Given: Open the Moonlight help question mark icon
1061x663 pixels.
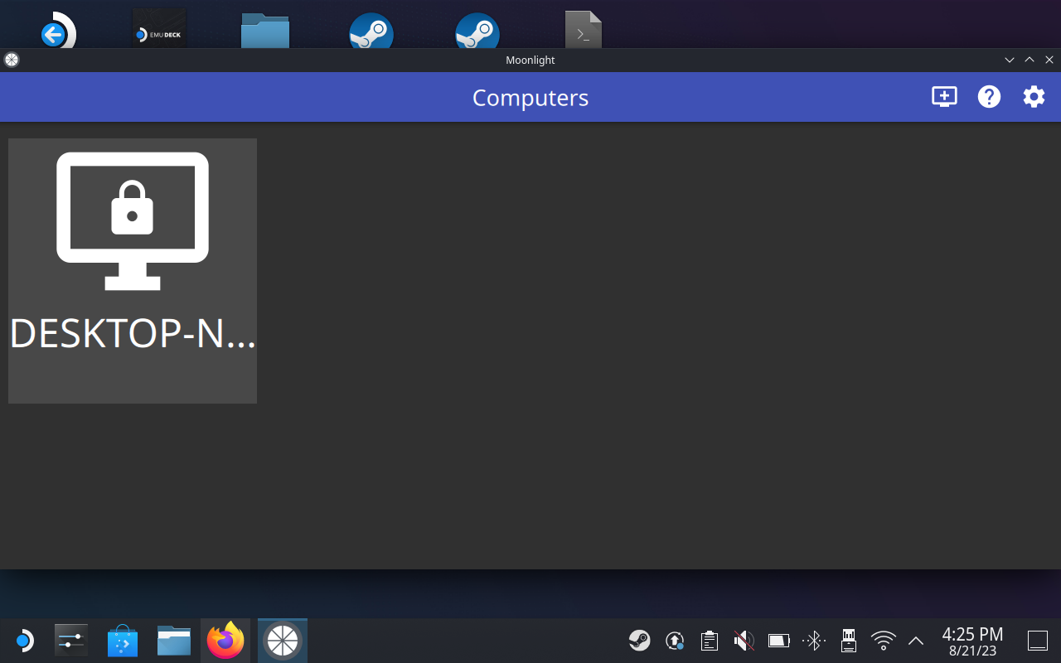Looking at the screenshot, I should click(989, 97).
